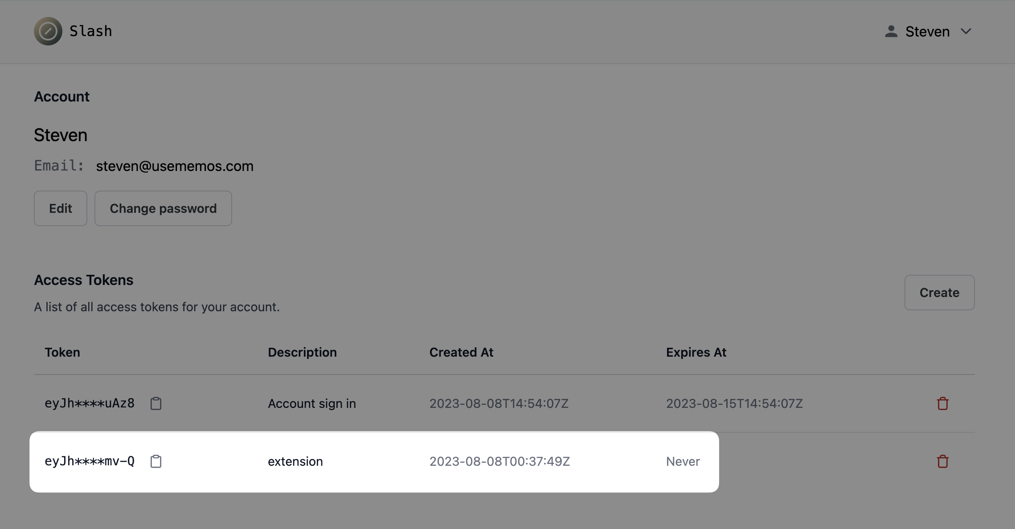Click the Description column header
The height and width of the screenshot is (529, 1015).
[x=302, y=352]
